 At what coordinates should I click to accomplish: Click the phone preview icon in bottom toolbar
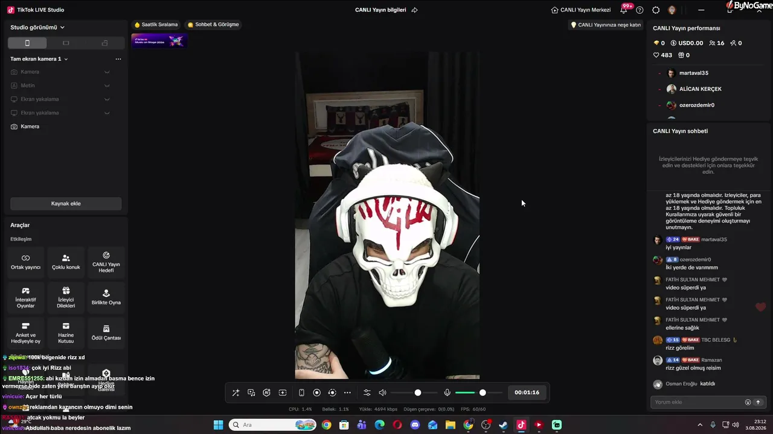point(301,392)
